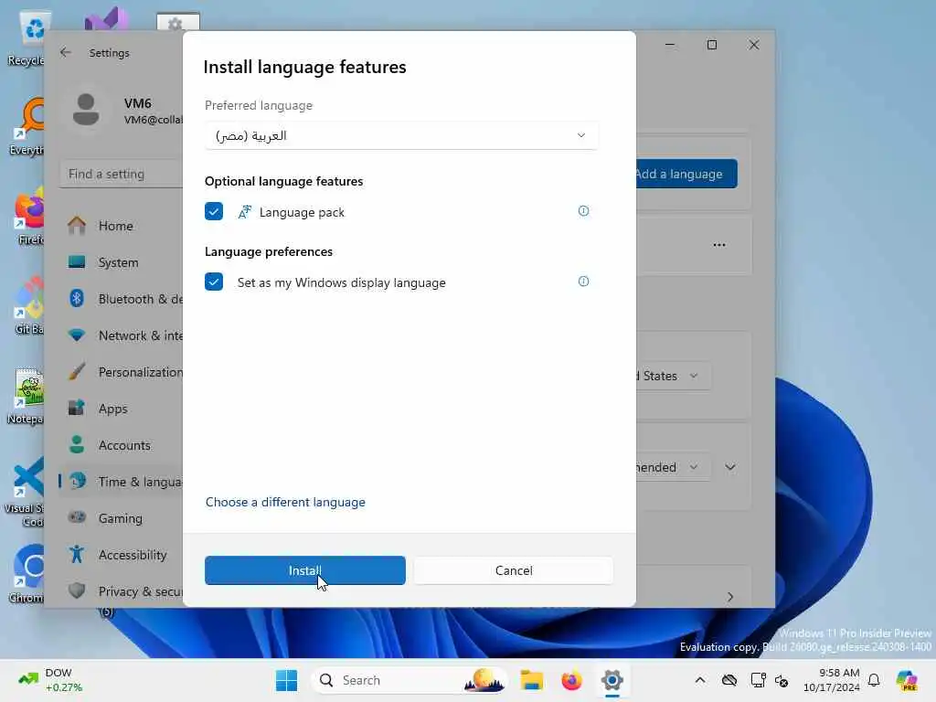Open Copilot preview taskbar icon
This screenshot has height=702, width=936.
(907, 680)
